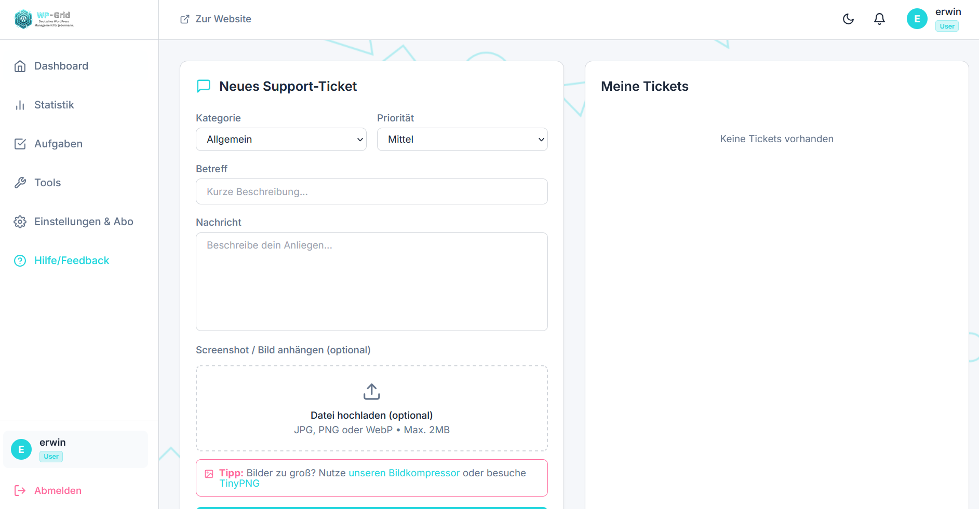Select the Tools wrench icon
The width and height of the screenshot is (979, 509).
click(x=20, y=183)
